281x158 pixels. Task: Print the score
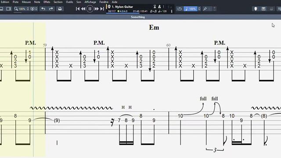point(60,9)
